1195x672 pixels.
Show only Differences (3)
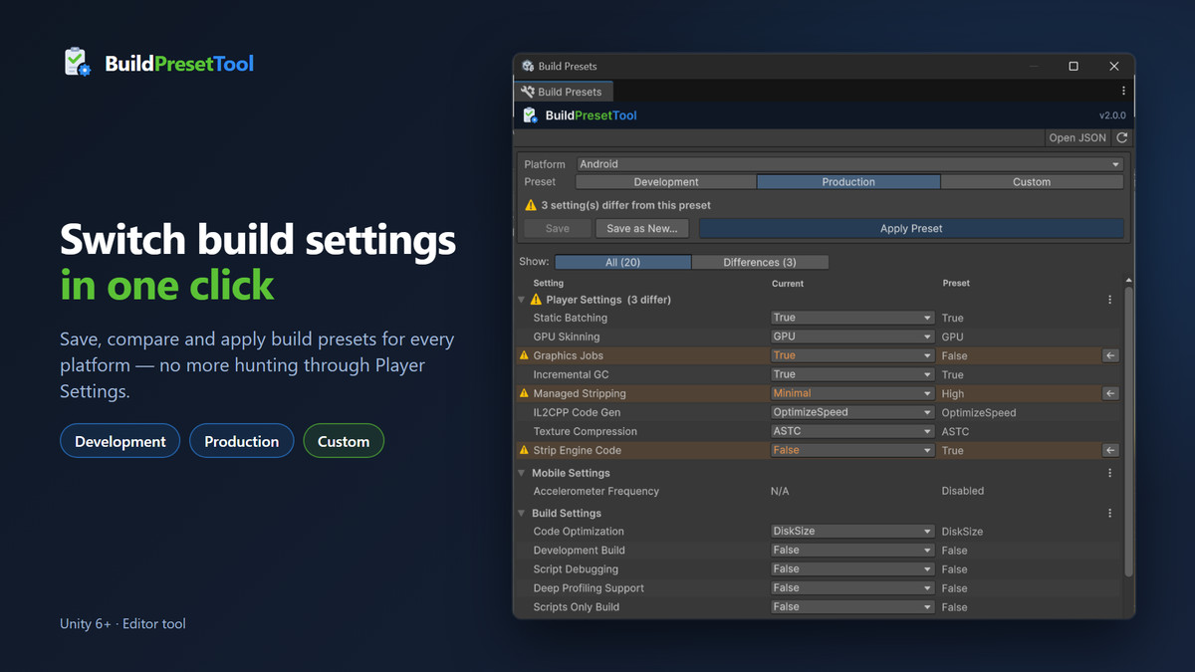[760, 262]
